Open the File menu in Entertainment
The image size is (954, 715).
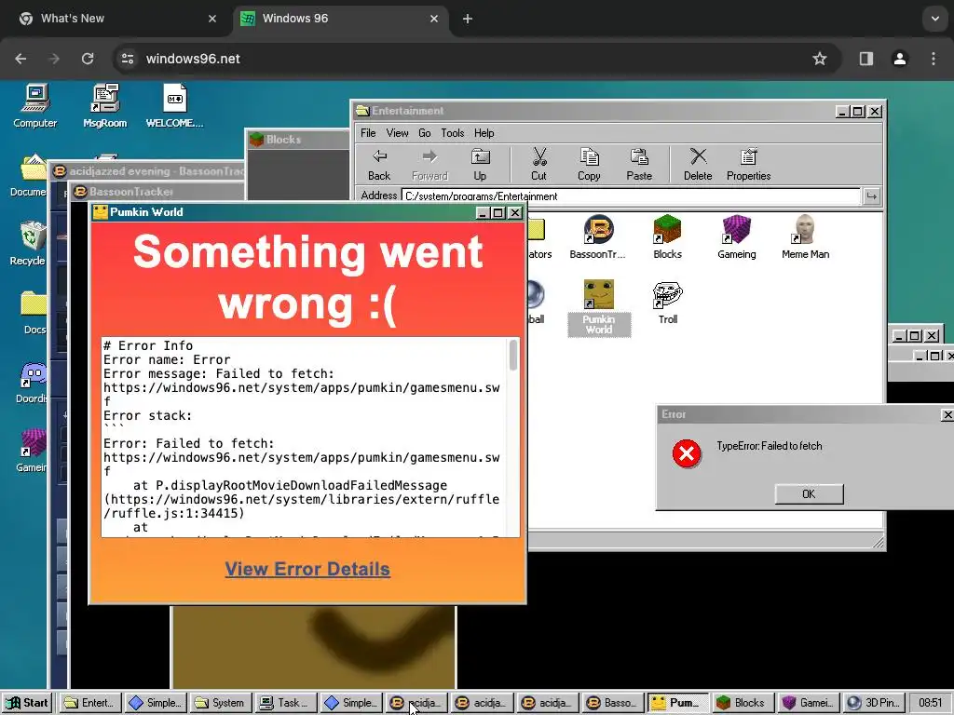click(368, 133)
